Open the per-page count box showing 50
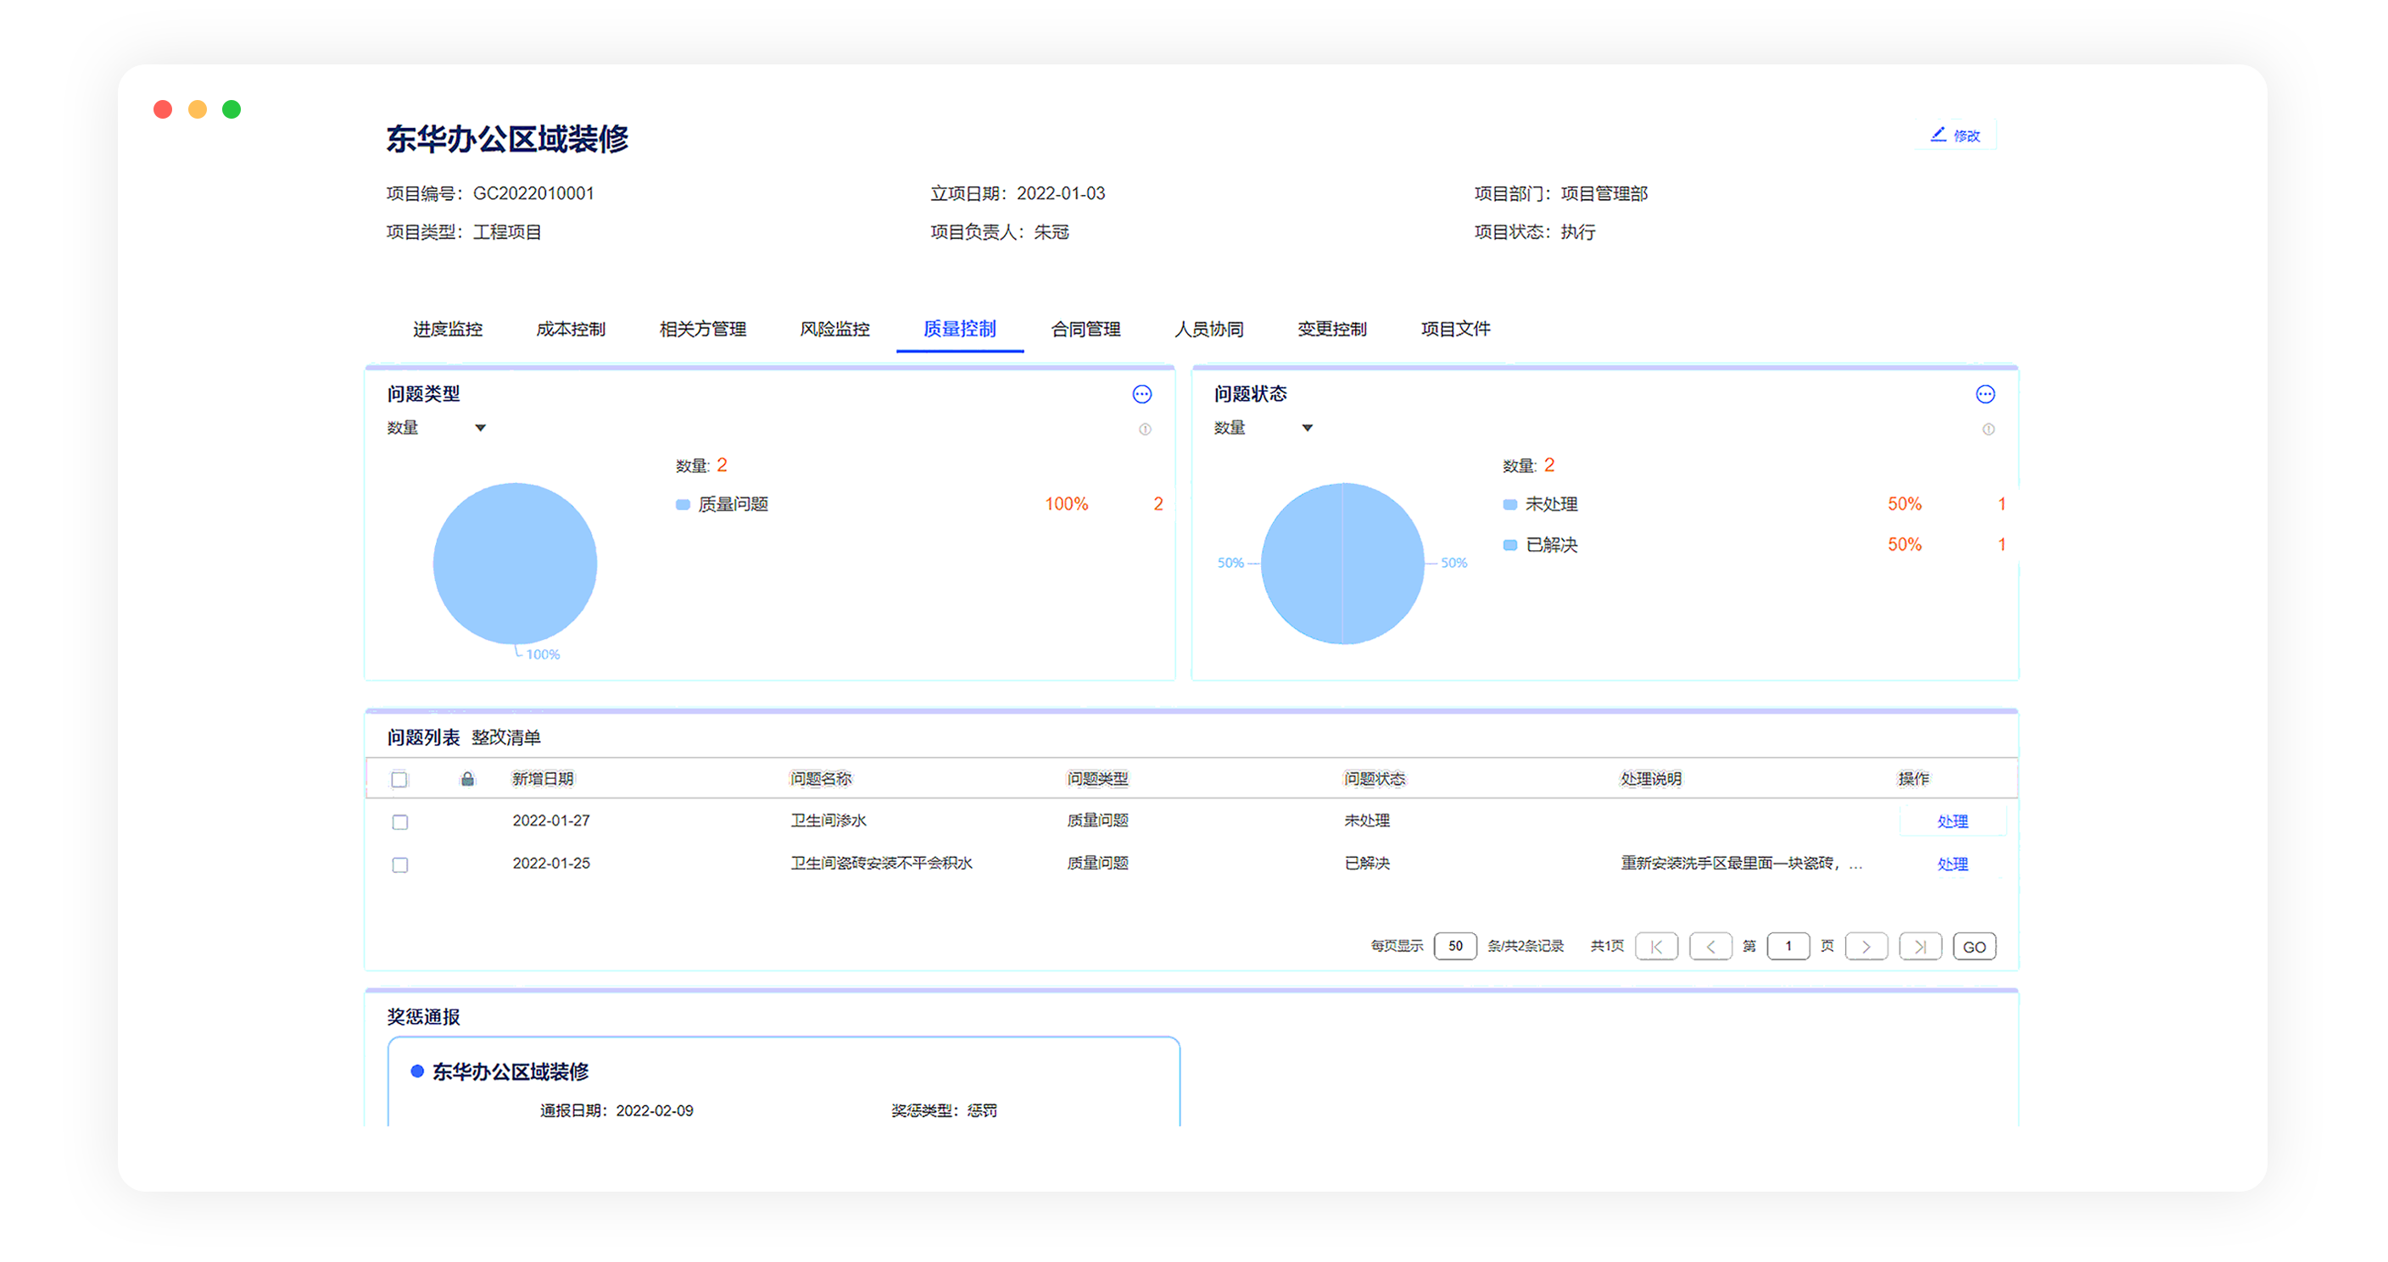This screenshot has width=2388, height=1262. (x=1454, y=946)
